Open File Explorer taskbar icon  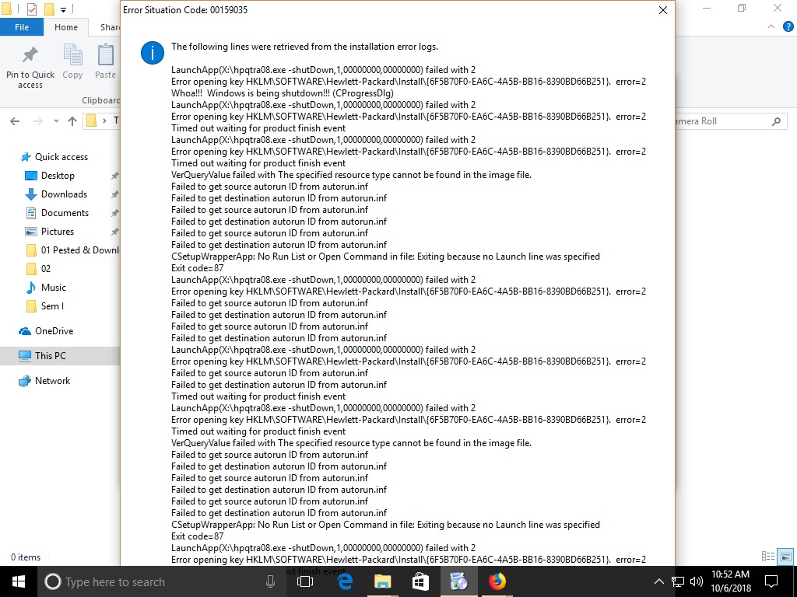coord(383,581)
